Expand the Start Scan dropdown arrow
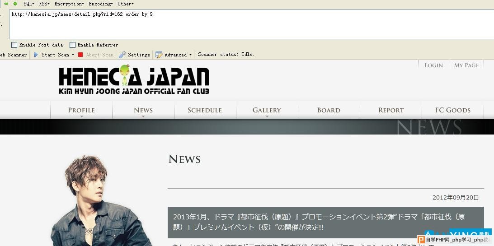This screenshot has height=246, width=494. 73,55
